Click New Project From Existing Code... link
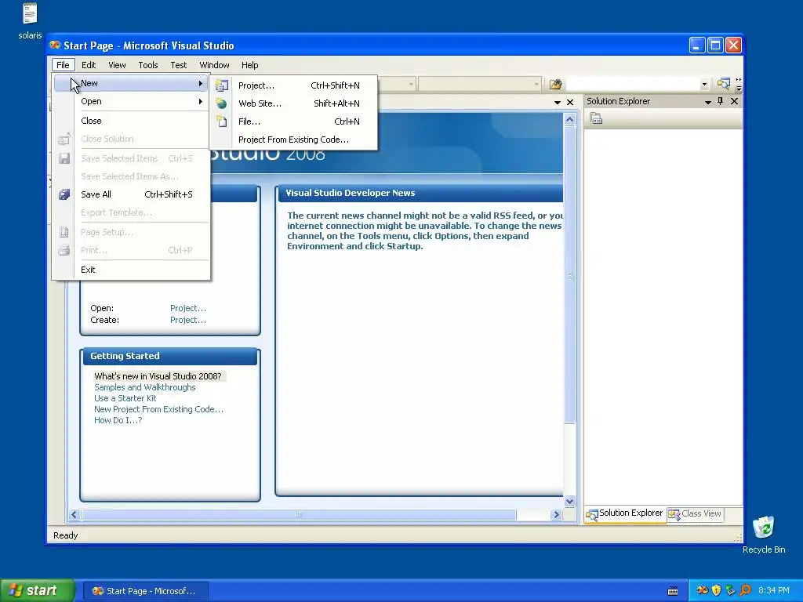803x602 pixels. (158, 409)
